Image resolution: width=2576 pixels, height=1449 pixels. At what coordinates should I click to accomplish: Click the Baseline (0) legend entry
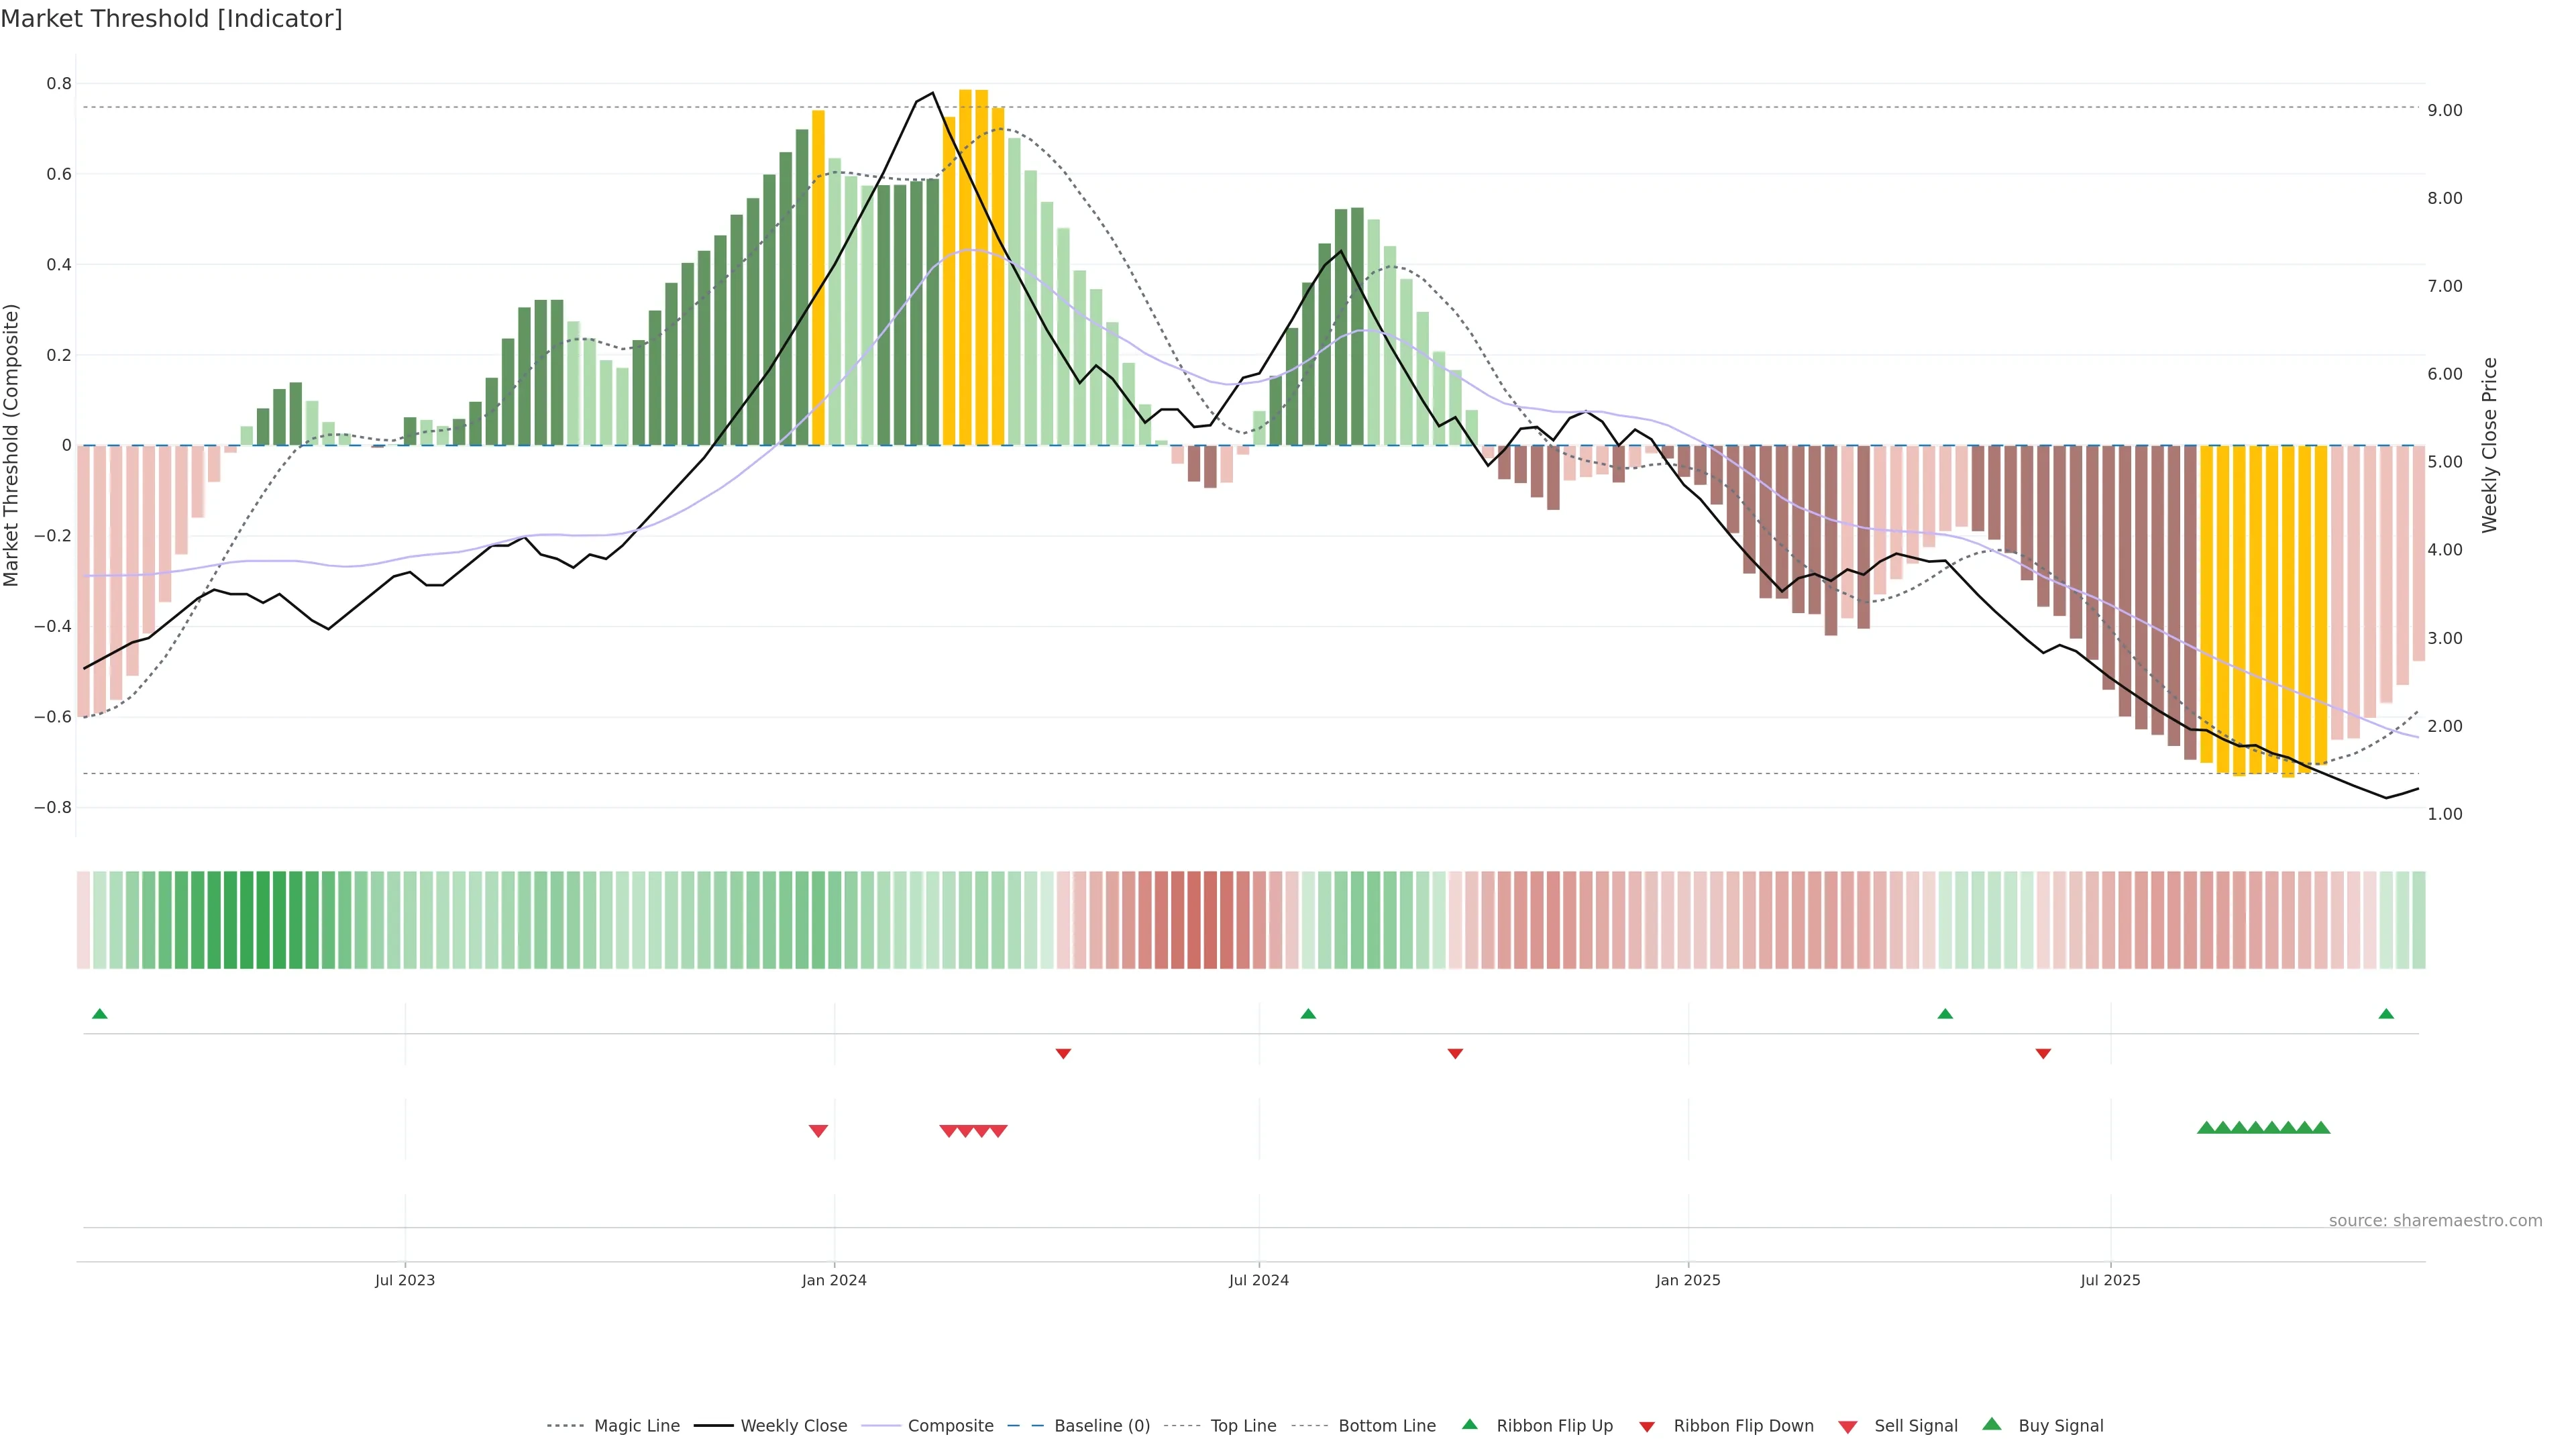click(1101, 1425)
